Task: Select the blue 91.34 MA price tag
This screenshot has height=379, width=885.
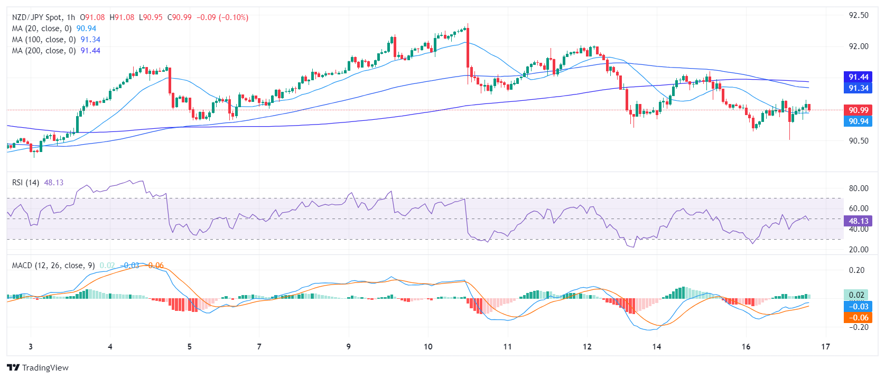Action: pos(858,88)
